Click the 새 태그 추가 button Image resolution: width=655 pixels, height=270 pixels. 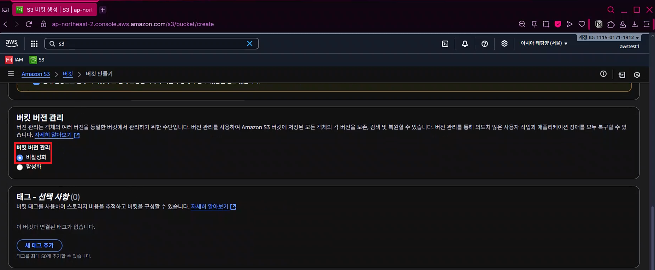[40, 245]
